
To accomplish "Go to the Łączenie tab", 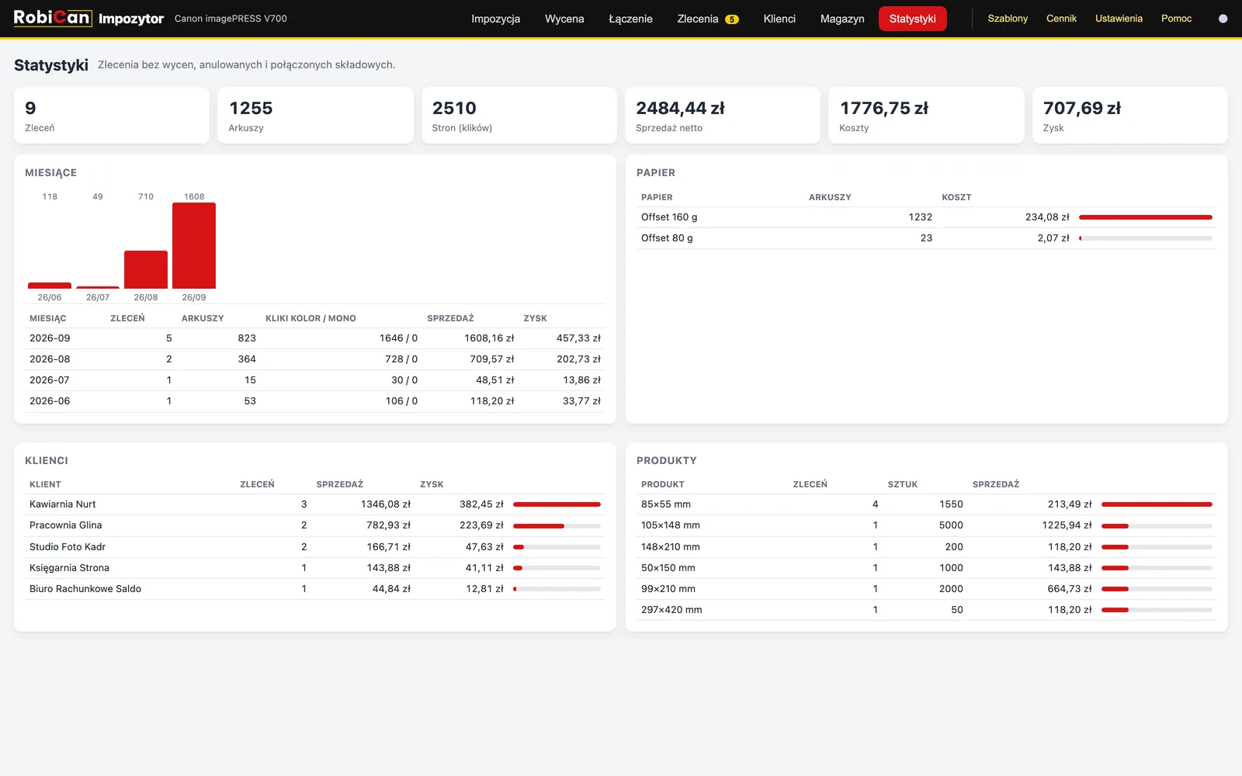I will (630, 19).
